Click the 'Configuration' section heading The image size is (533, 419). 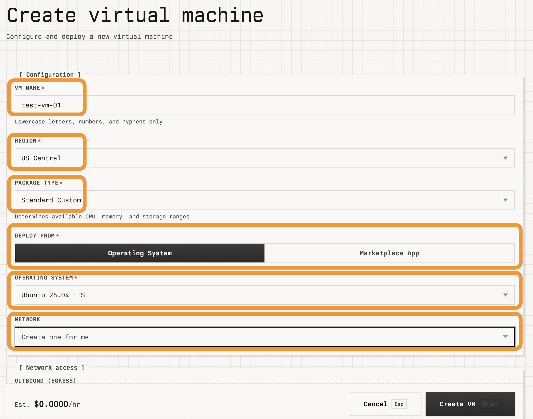click(50, 75)
